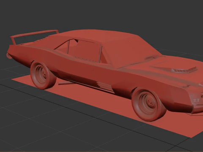Click the car's rear wheel
This screenshot has width=203, height=152.
[44, 75]
